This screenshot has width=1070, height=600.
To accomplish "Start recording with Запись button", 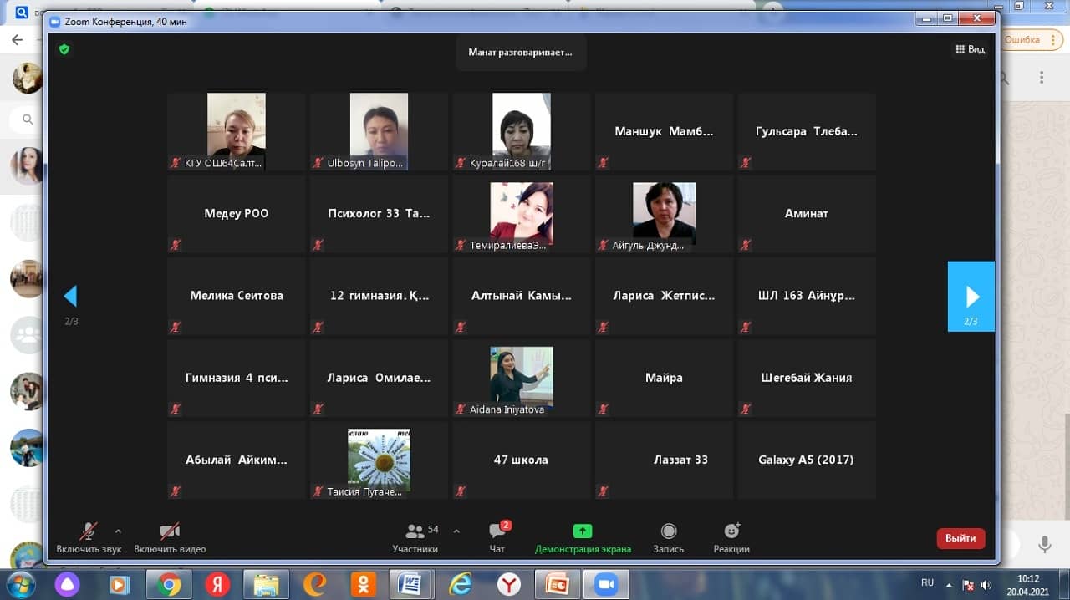I will point(668,536).
